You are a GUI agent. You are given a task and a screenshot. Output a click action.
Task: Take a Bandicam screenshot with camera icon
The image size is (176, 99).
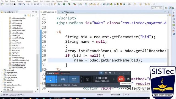128,79
